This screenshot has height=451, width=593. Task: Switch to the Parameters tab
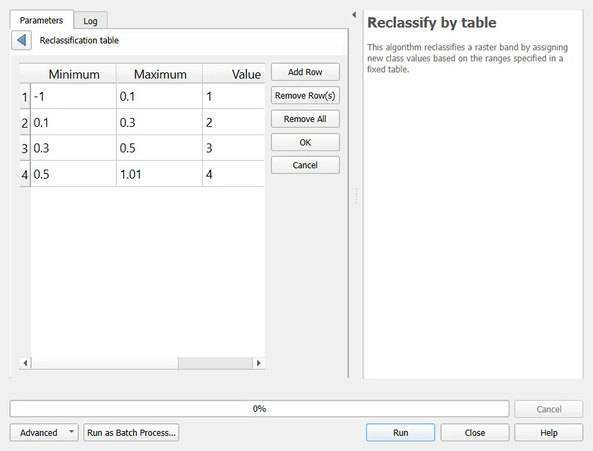tap(41, 20)
